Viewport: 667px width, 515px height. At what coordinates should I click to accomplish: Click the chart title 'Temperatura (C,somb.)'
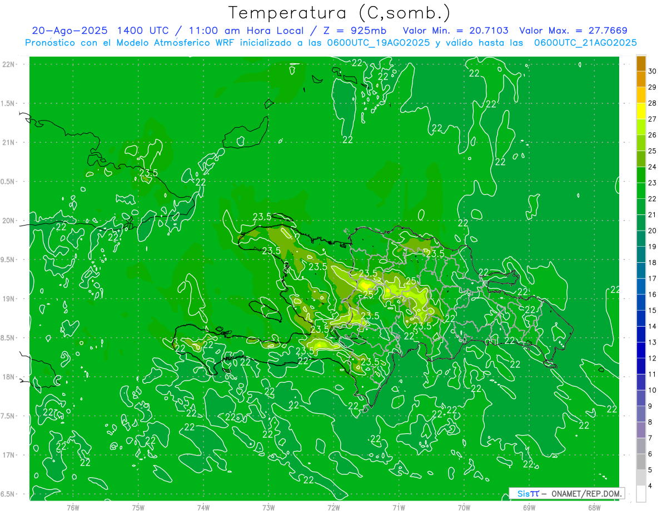tap(340, 12)
